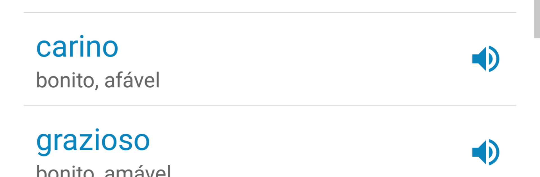Open the carino dictionary entry row

point(253,59)
